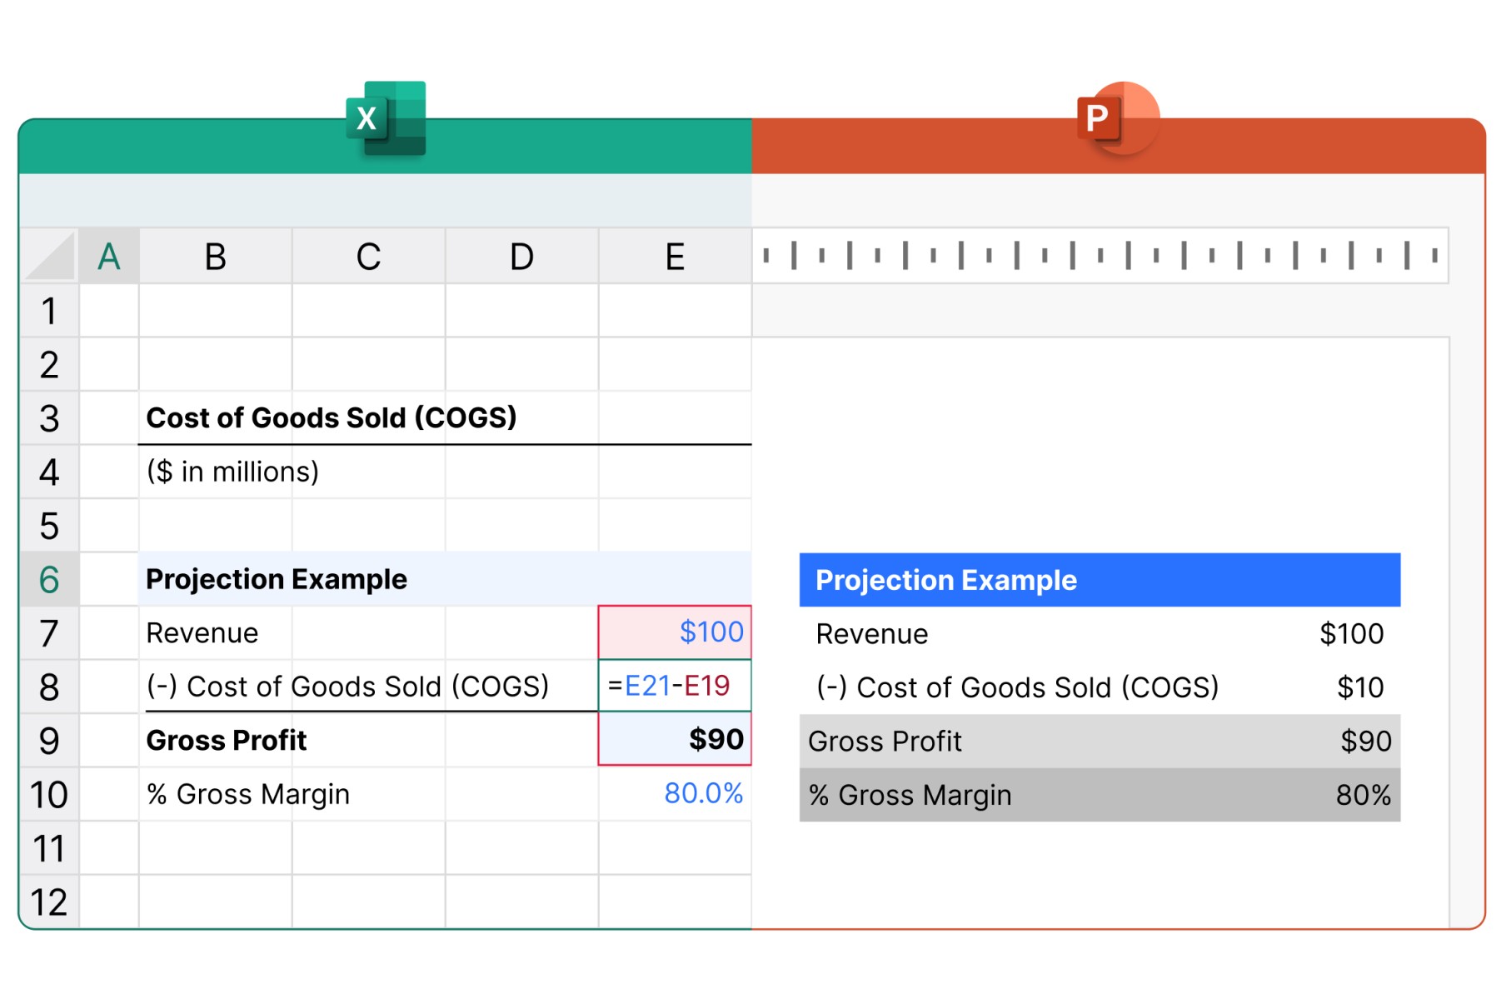Select row 1 header

click(49, 311)
